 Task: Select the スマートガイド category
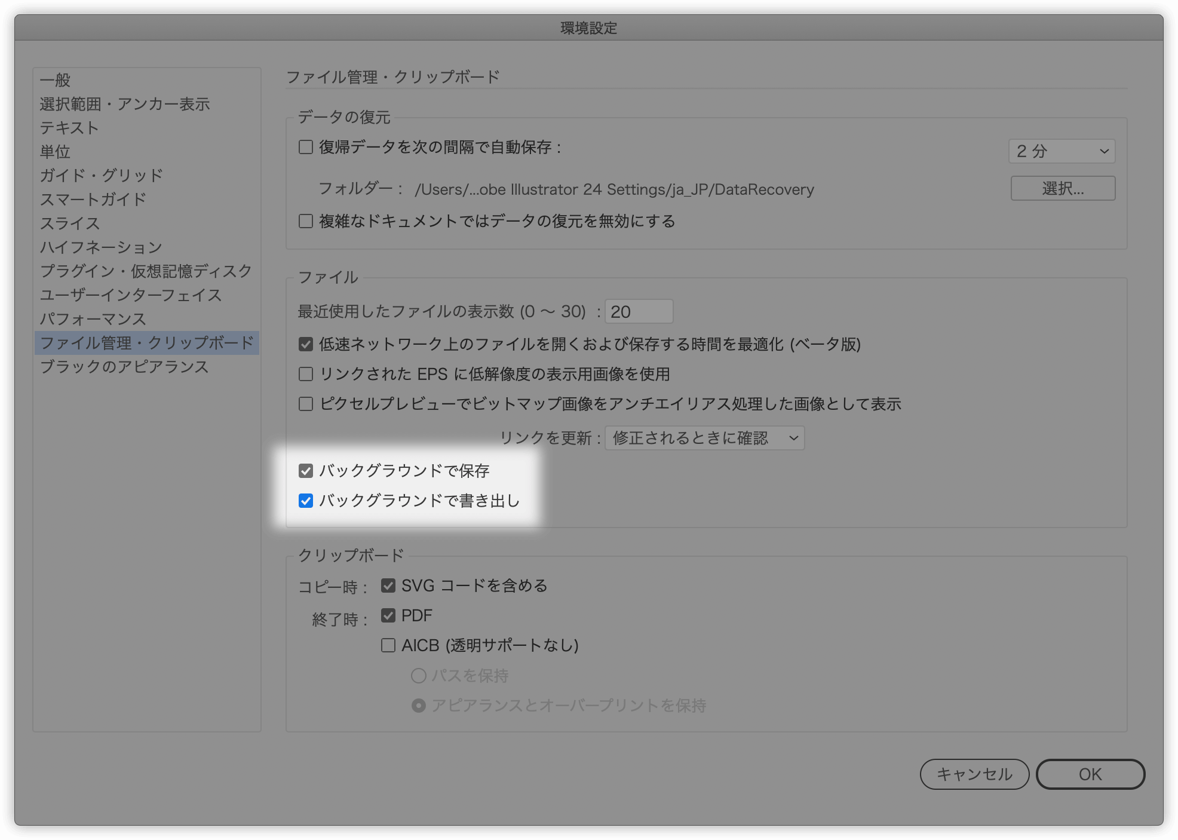coord(93,200)
